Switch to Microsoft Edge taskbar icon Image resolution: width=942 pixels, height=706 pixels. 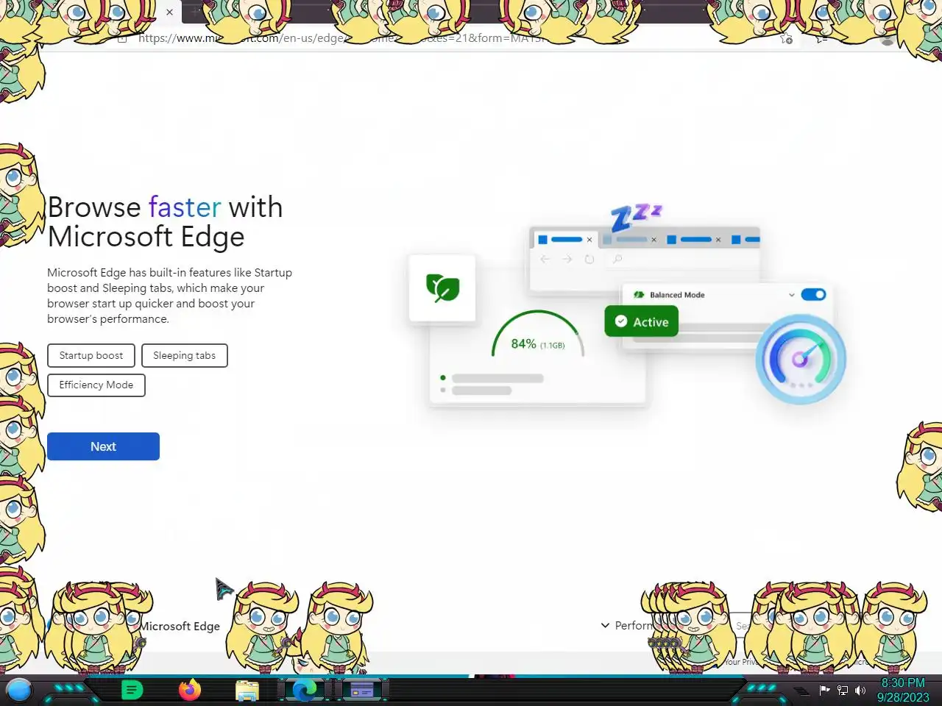click(304, 690)
